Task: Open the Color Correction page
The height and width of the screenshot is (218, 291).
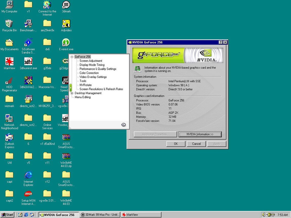Action: 89,73
